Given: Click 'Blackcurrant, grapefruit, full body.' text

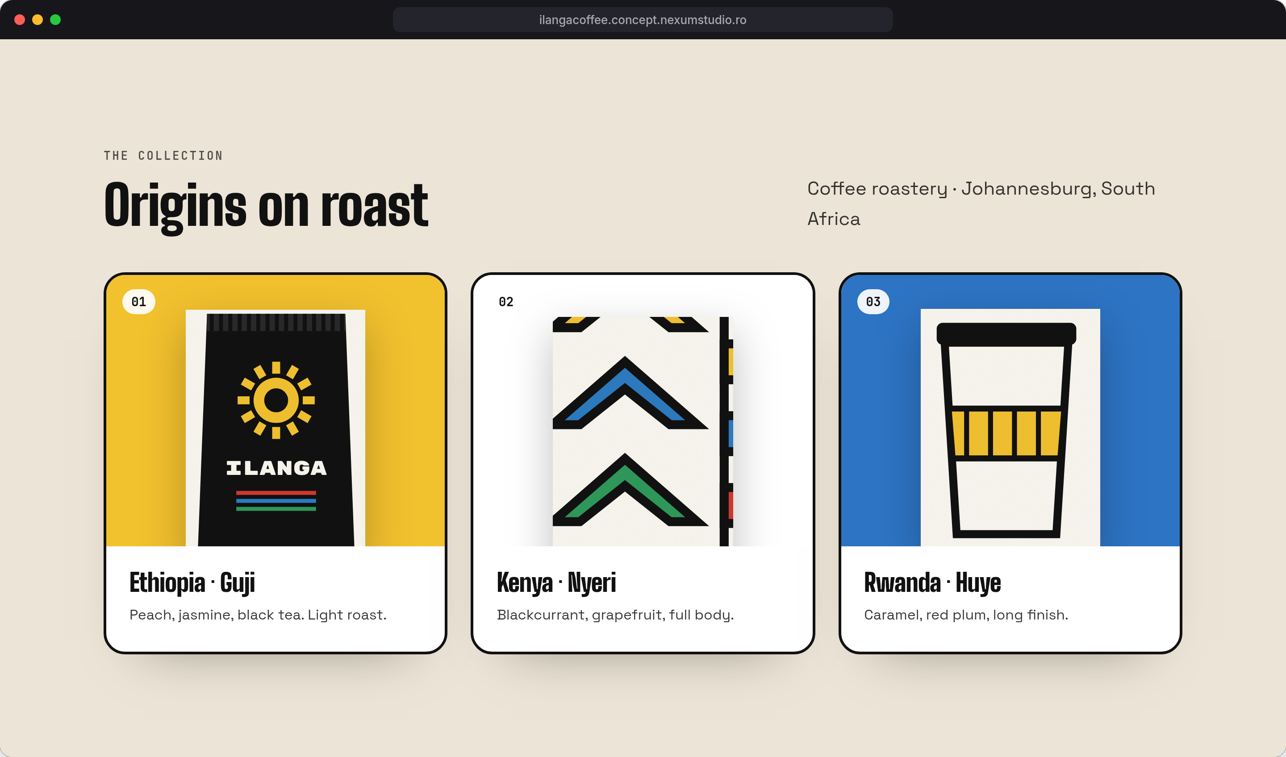Looking at the screenshot, I should 615,615.
